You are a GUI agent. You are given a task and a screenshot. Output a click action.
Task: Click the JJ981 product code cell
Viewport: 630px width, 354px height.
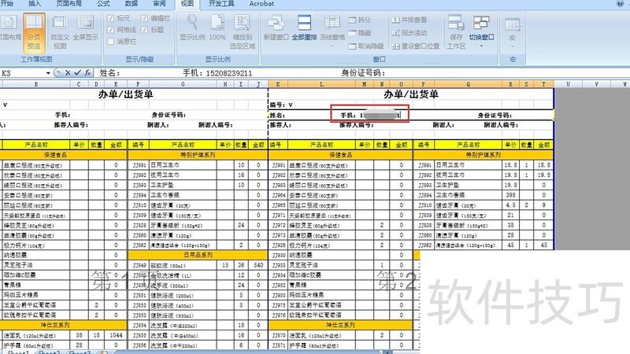click(279, 165)
